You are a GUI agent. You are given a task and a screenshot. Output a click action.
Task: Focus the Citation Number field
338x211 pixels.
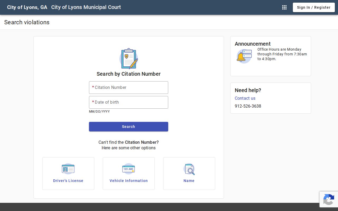point(129,88)
